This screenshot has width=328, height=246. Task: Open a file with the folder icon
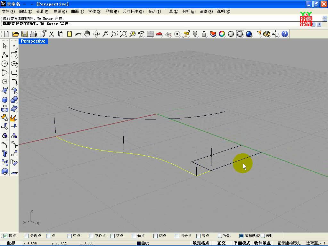(x=16, y=34)
